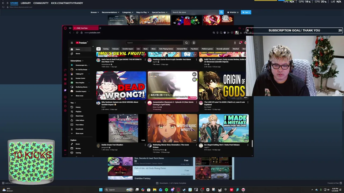Click the Steam store search button

[221, 12]
